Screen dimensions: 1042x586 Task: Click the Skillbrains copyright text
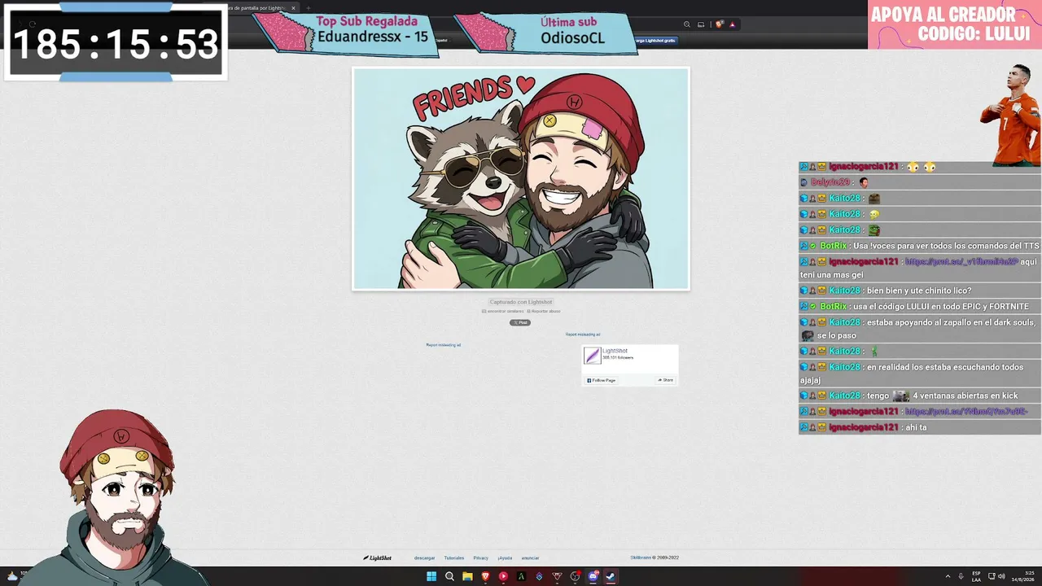[x=655, y=558]
